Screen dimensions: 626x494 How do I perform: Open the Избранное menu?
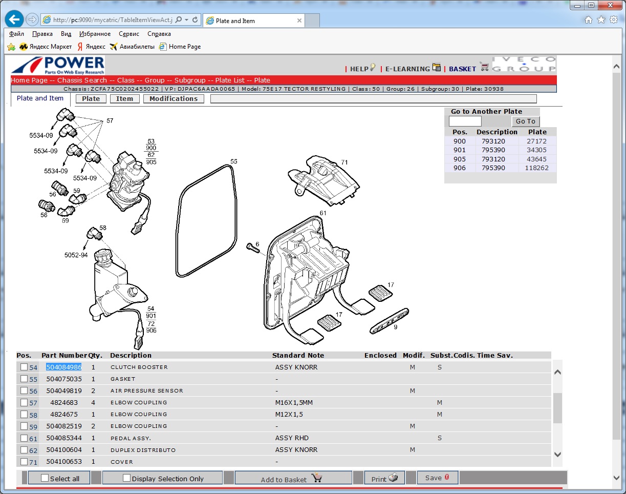pyautogui.click(x=95, y=34)
